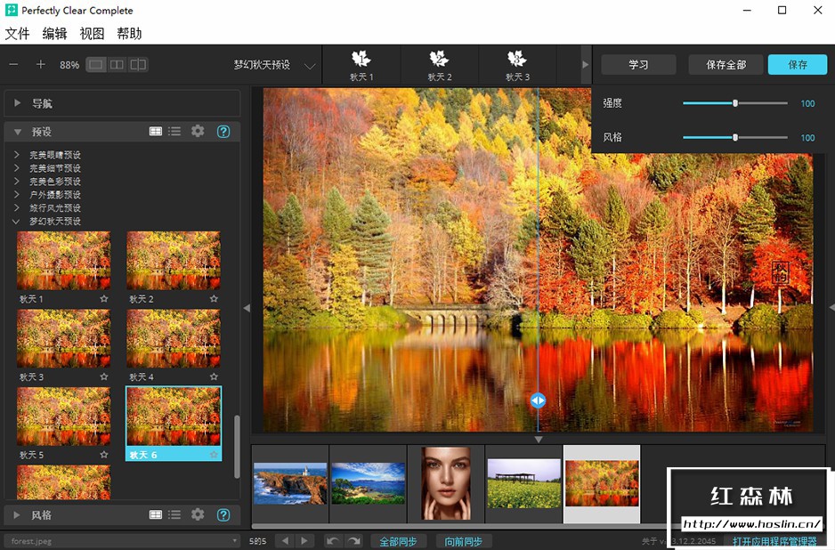The width and height of the screenshot is (835, 550).
Task: Expand the 户外摄影预设 group
Action: 17,195
